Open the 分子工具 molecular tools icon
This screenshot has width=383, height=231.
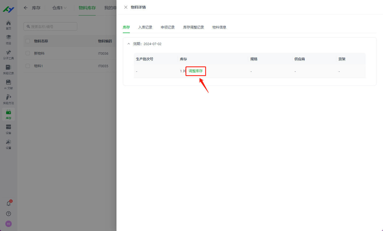click(x=8, y=53)
